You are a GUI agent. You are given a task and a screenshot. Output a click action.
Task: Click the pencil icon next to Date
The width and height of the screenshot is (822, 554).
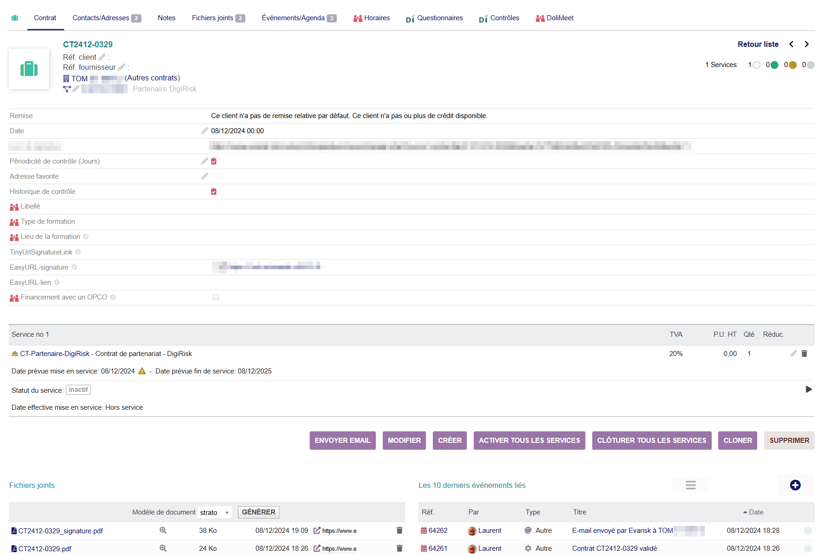[x=204, y=131]
